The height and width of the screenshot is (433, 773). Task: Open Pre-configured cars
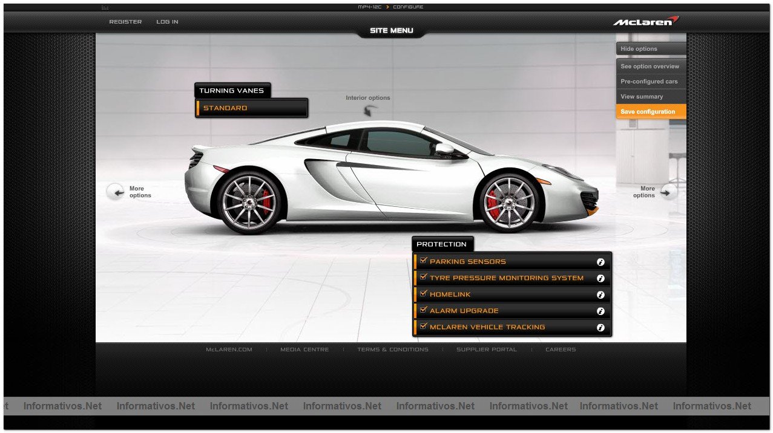651,82
